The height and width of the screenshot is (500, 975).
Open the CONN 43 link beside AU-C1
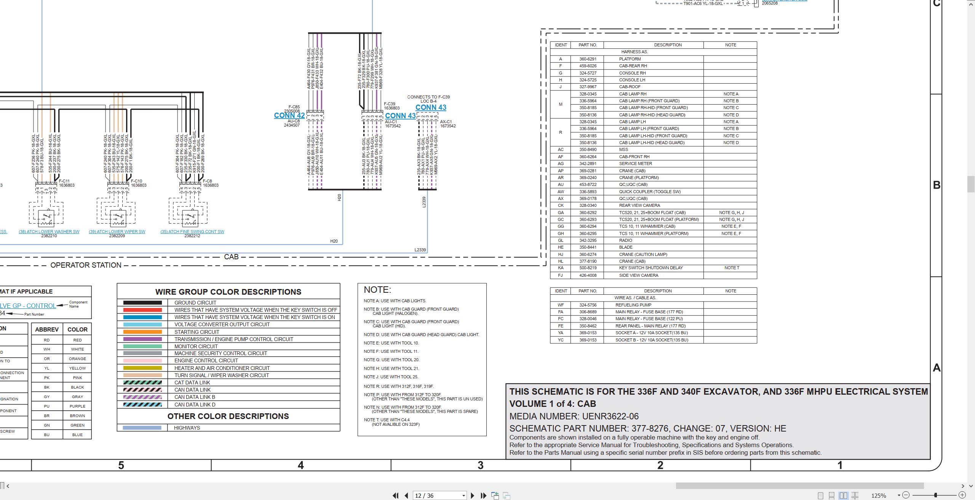pyautogui.click(x=400, y=116)
